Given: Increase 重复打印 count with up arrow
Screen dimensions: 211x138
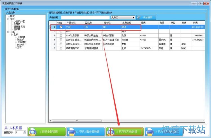Looking at the screenshot, I should tap(24, 132).
